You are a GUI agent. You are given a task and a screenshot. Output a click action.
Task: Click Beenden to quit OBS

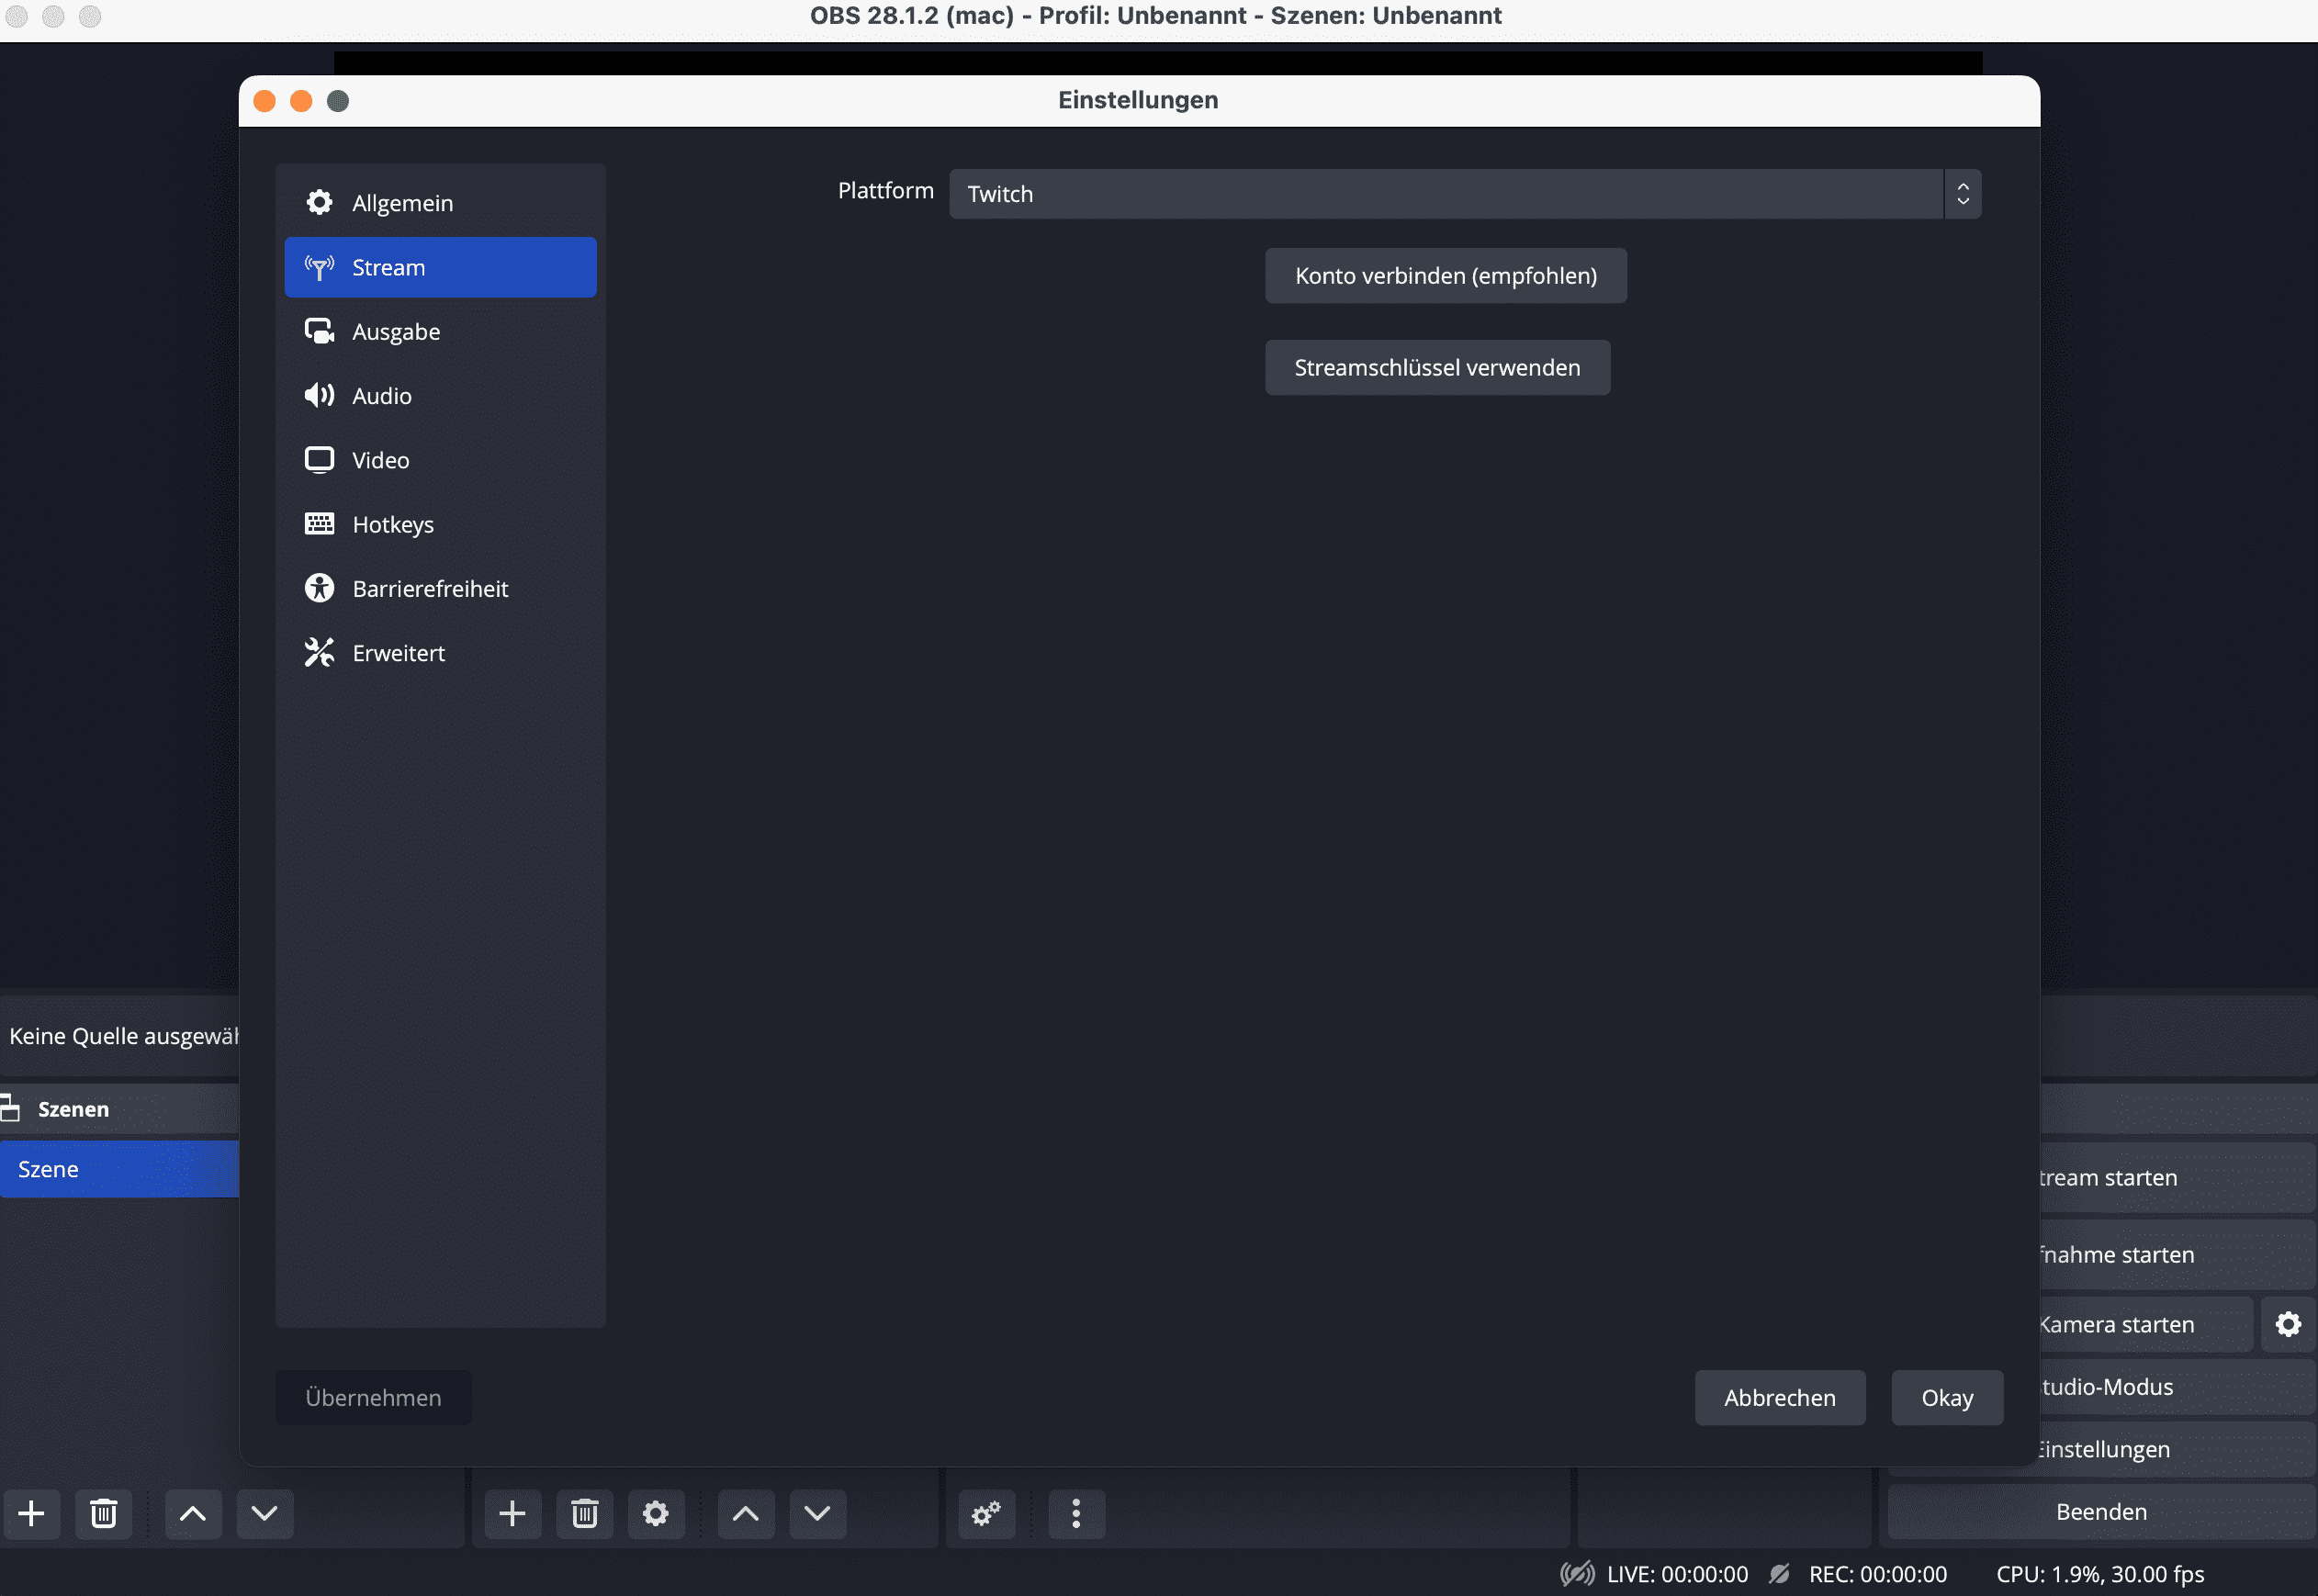click(2101, 1512)
